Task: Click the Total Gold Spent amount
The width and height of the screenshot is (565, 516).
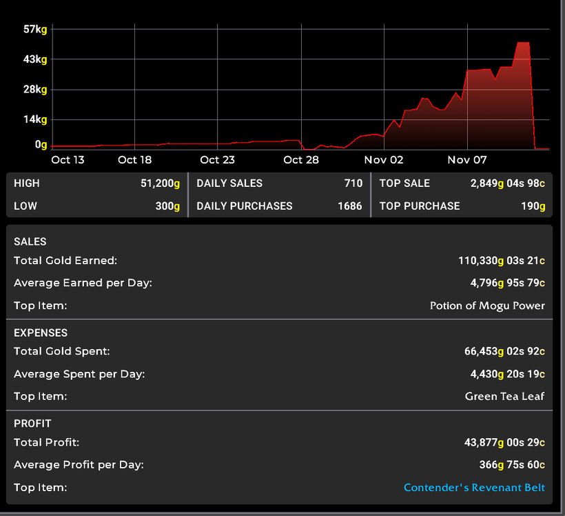Action: pos(504,351)
